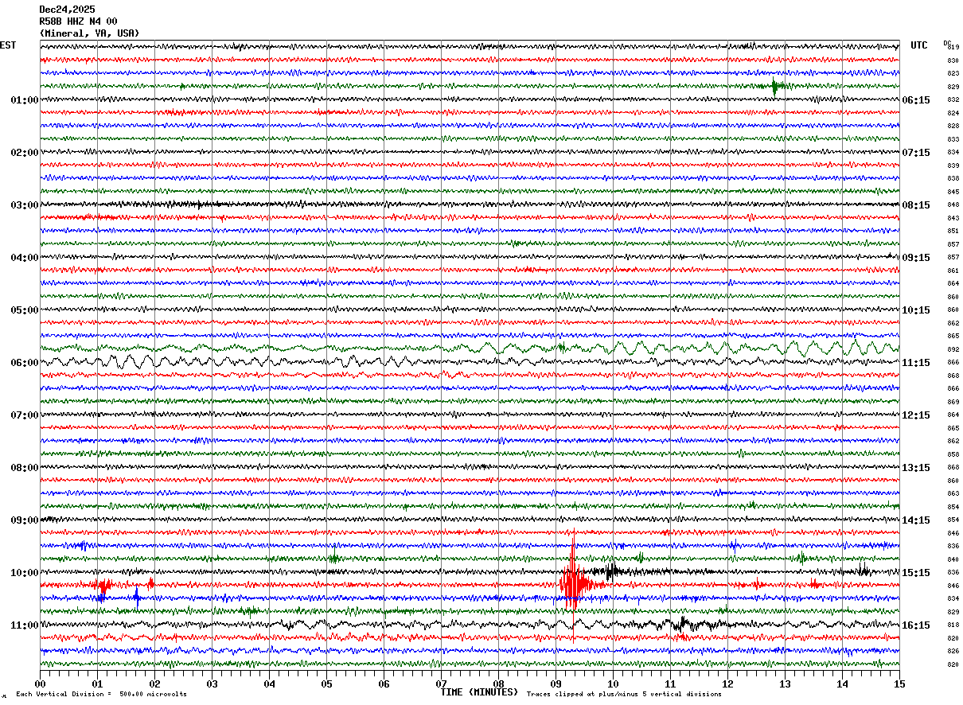Click the 08:15 UTC time label
963x705 pixels.
coord(915,205)
